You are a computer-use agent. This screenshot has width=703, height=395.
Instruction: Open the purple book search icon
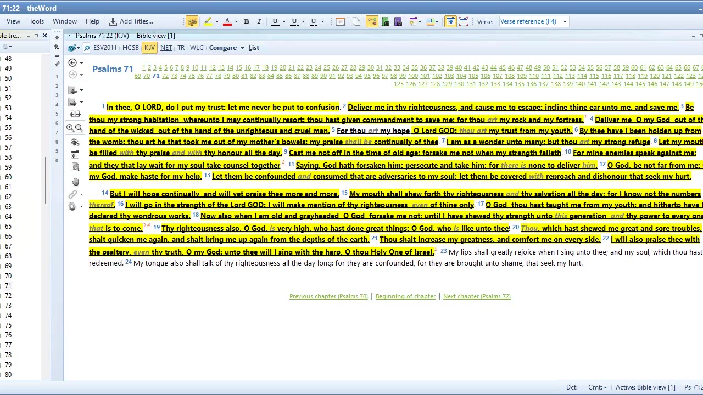click(398, 21)
